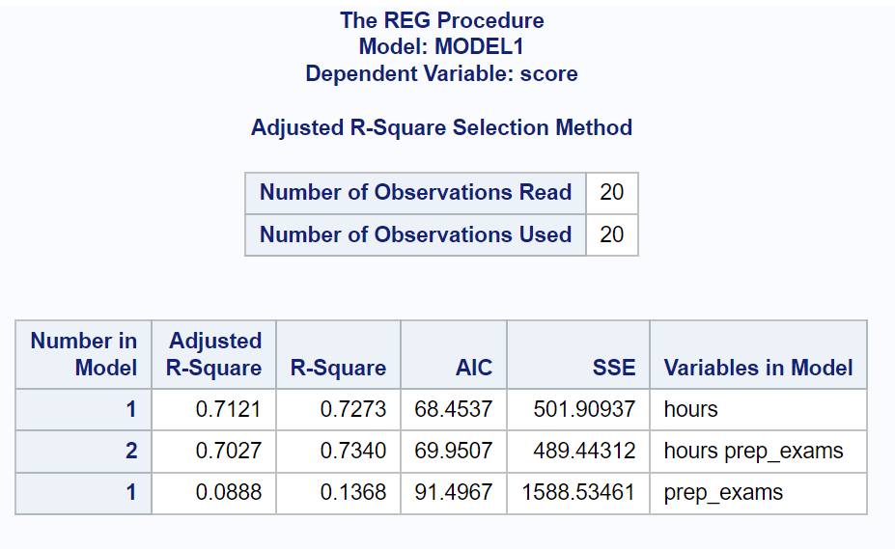The height and width of the screenshot is (549, 895).
Task: Click Number in Model cell showing 2
Action: [x=83, y=452]
